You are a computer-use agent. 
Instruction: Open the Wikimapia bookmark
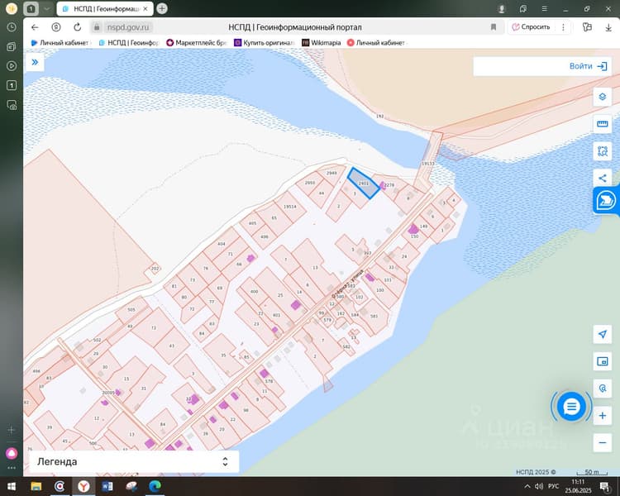pos(321,43)
